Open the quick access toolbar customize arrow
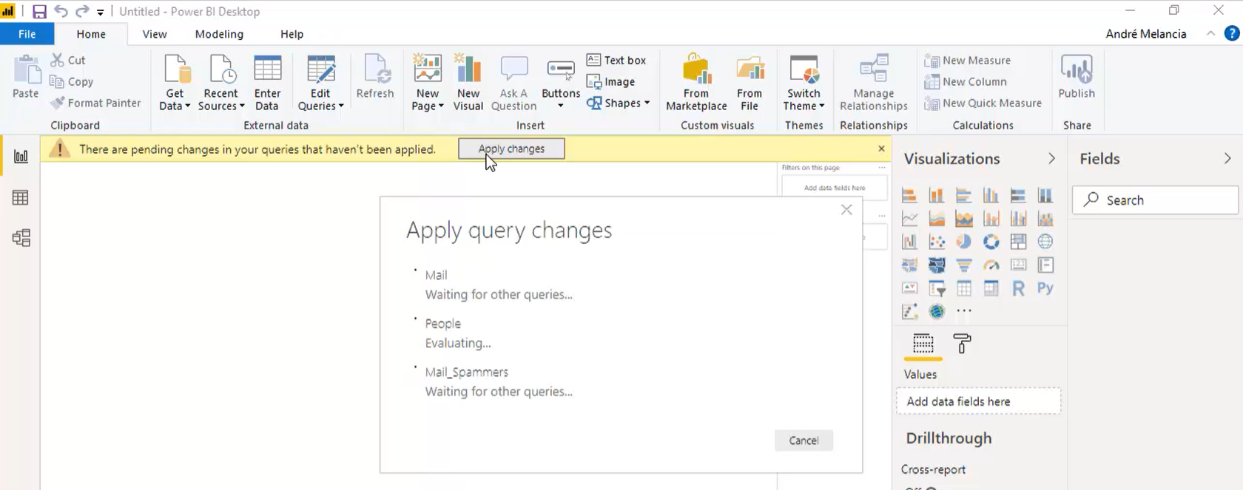1243x490 pixels. click(101, 13)
